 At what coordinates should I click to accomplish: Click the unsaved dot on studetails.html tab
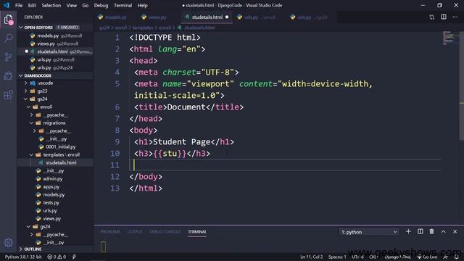(x=227, y=17)
